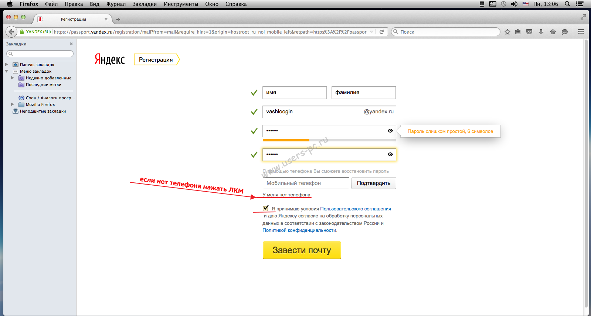The height and width of the screenshot is (316, 591).
Task: Click the bookmarks sidebar search field
Action: point(40,54)
